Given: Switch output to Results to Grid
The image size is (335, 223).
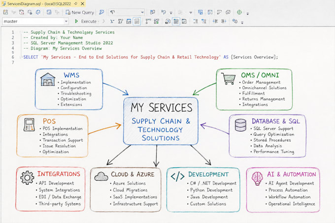Looking at the screenshot, I should 176,21.
